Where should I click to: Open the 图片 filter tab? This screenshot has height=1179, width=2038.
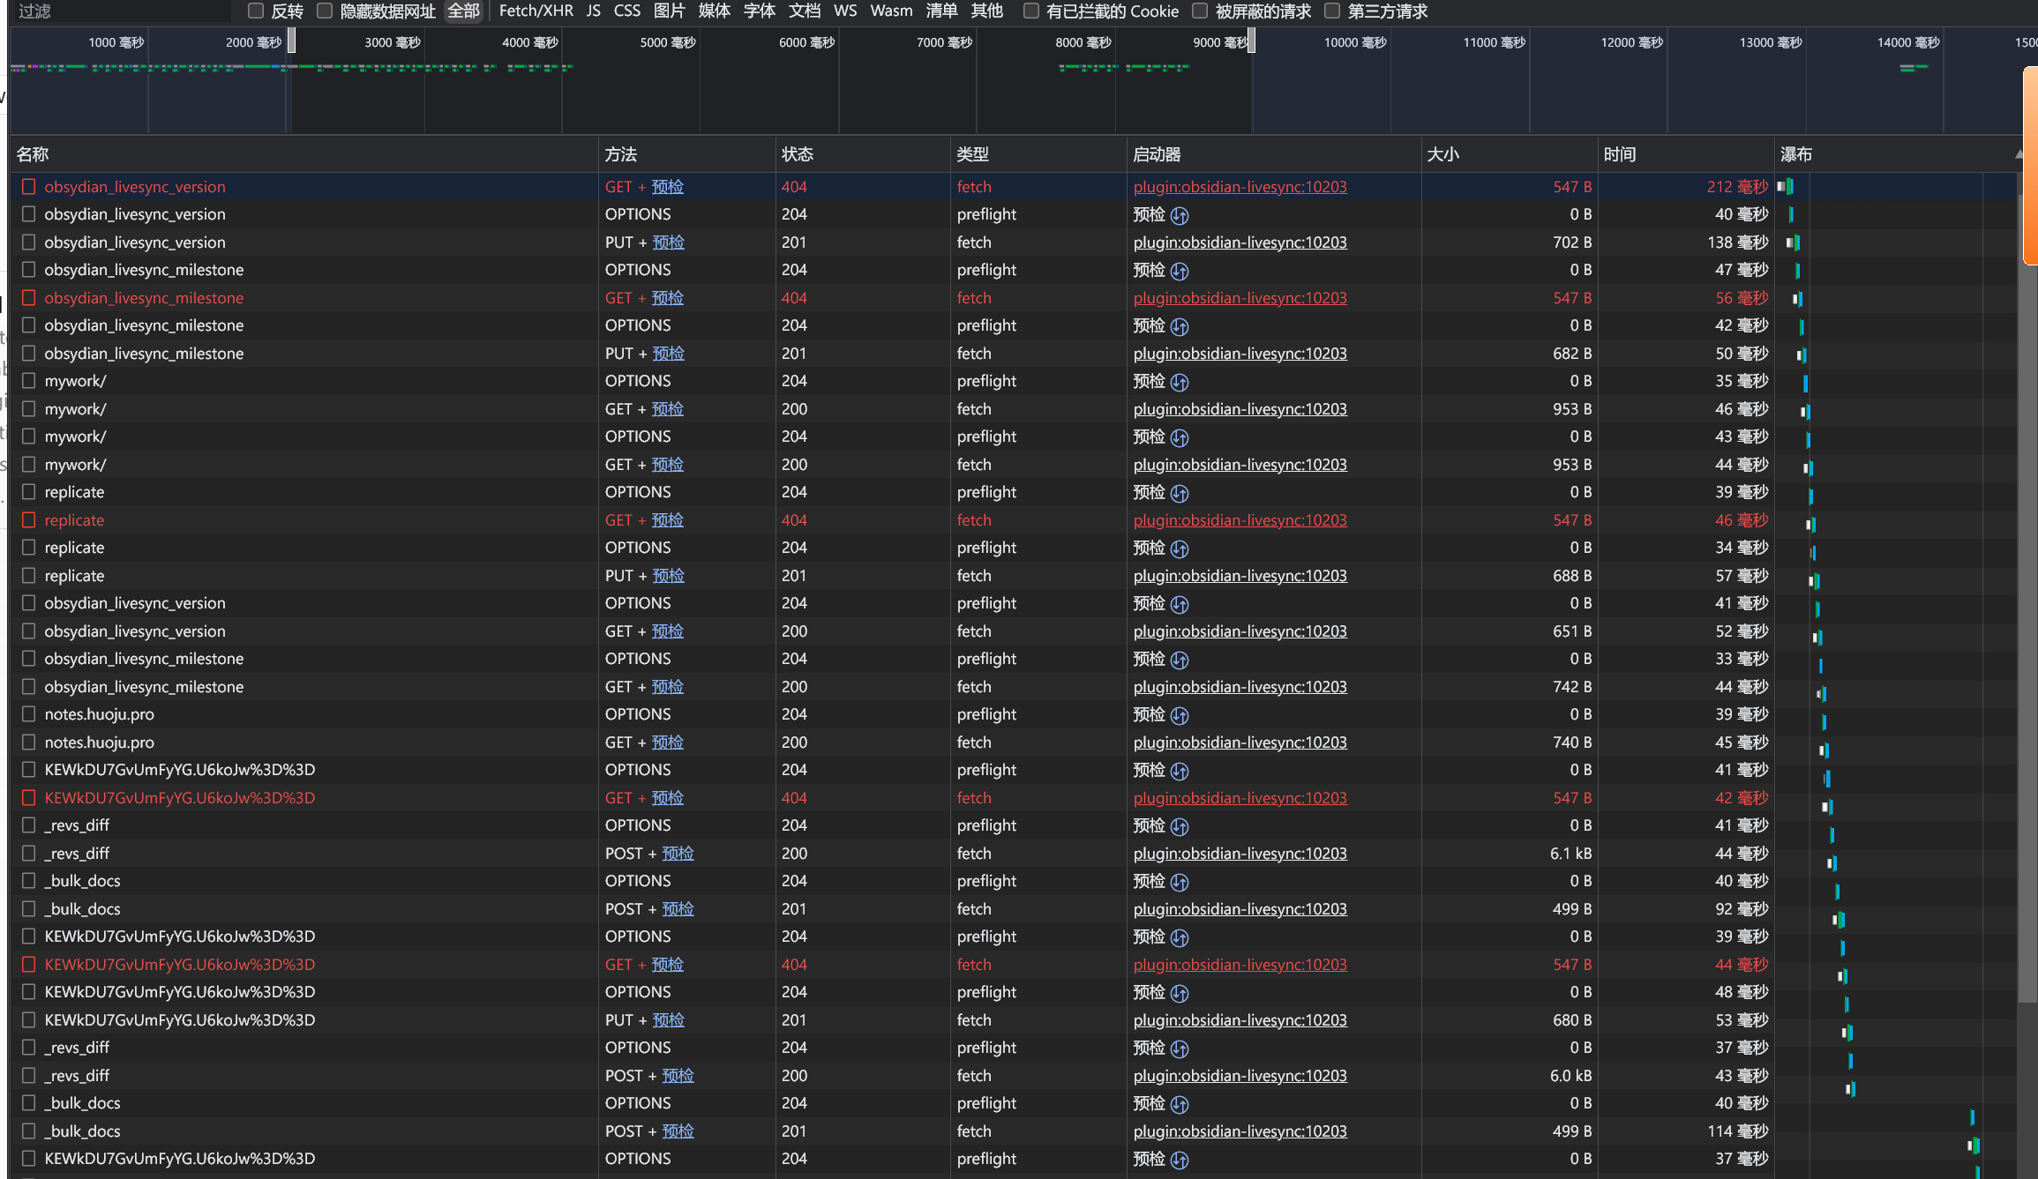tap(671, 11)
